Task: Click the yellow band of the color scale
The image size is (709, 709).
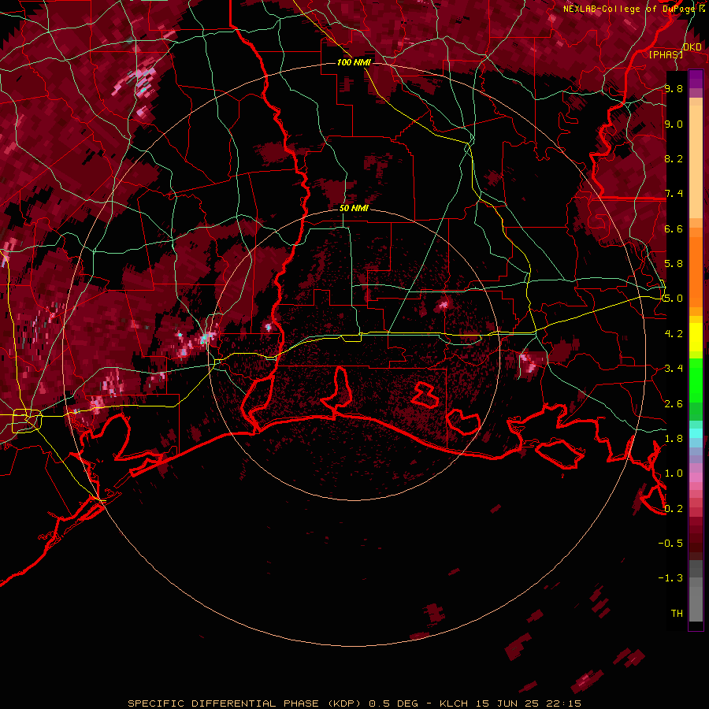Action: tap(696, 337)
